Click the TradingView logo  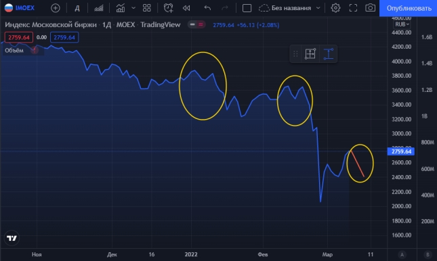12,238
